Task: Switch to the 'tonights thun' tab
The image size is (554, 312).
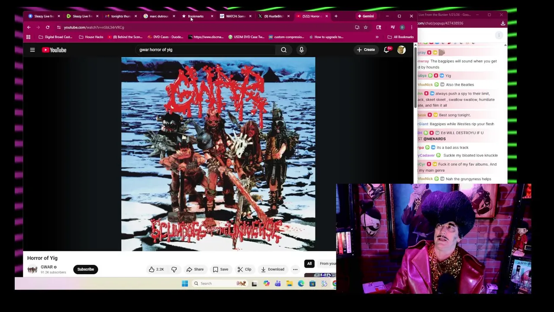Action: pos(120,16)
